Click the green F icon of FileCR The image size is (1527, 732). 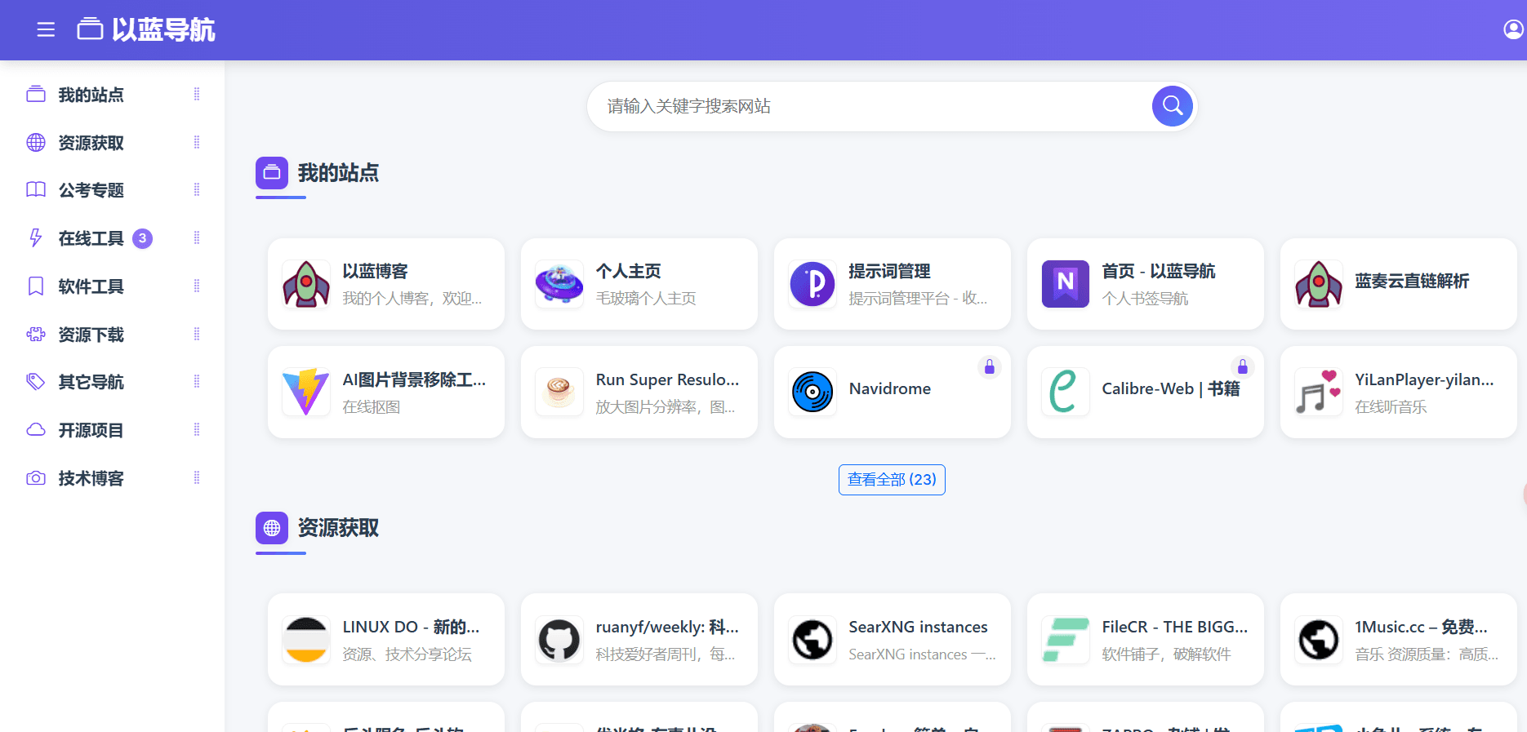click(1066, 640)
